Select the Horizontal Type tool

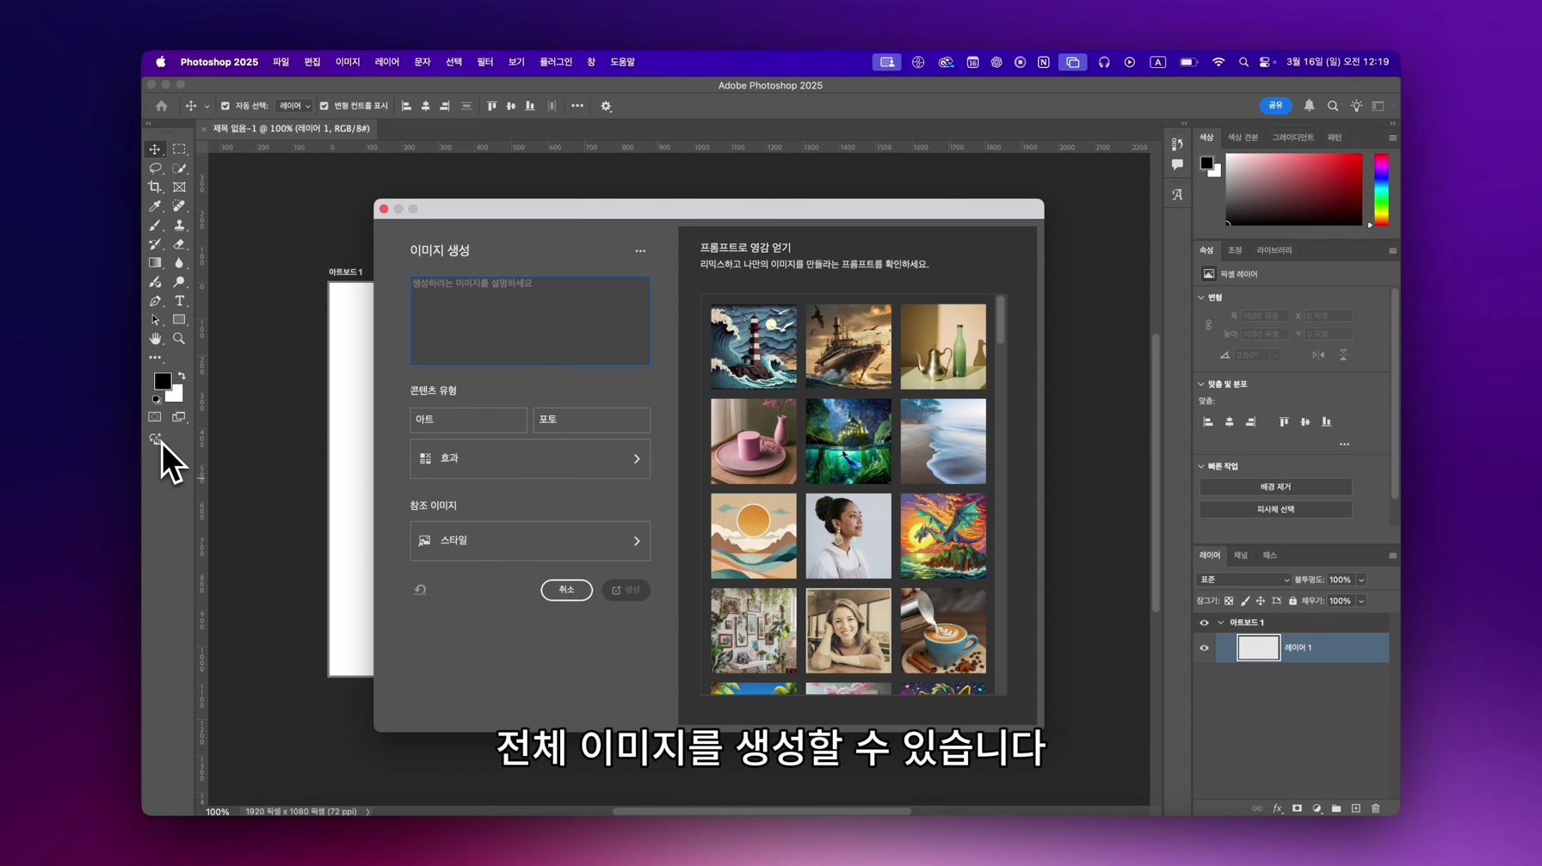pyautogui.click(x=179, y=301)
